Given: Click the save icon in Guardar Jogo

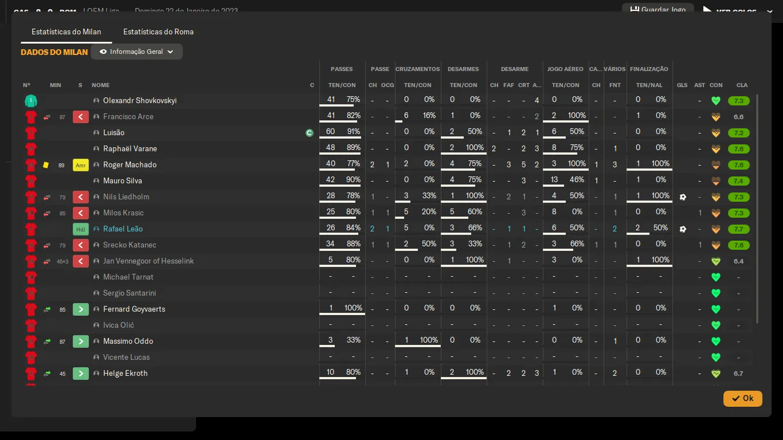Looking at the screenshot, I should (635, 10).
